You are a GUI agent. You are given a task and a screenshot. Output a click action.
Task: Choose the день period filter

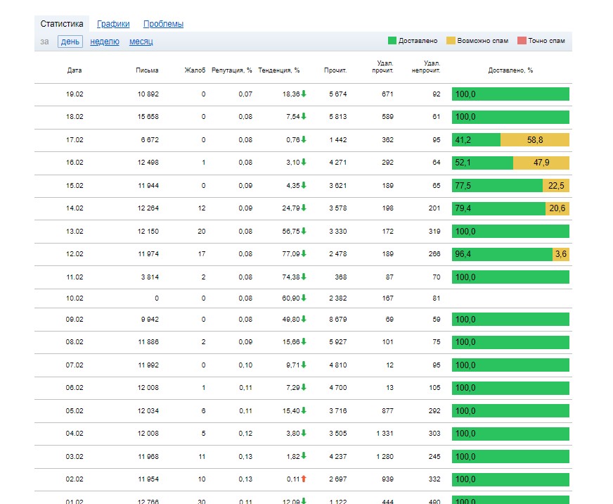pyautogui.click(x=70, y=42)
